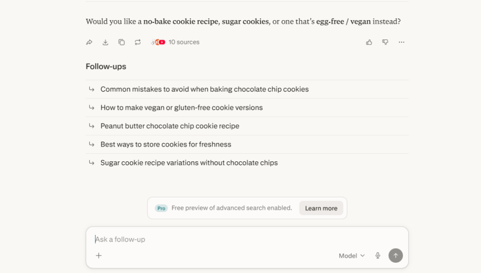Viewport: 481px width, 273px height.
Task: Give the answer a thumbs down
Action: [x=385, y=42]
